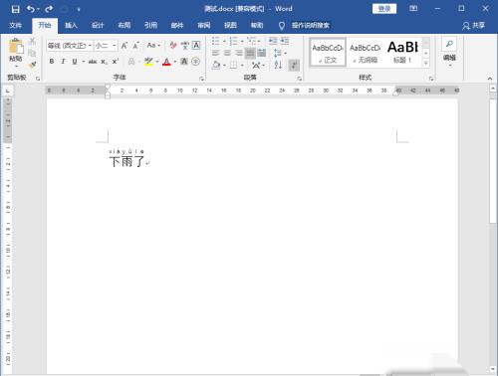Screen dimensions: 498x376
Task: Toggle show paragraph marks
Action: tap(294, 65)
